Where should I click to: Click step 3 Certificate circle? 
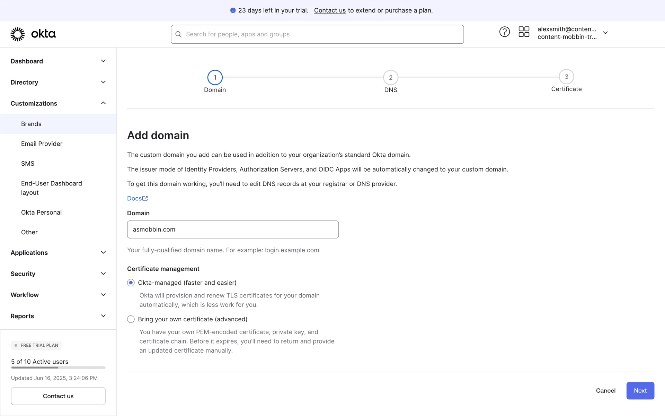pyautogui.click(x=566, y=77)
